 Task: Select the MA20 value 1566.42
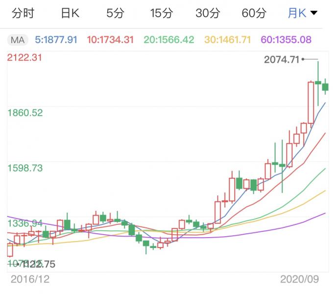click(x=170, y=39)
